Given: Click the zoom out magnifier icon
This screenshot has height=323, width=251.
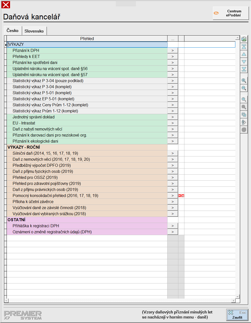Looking at the screenshot, I should [x=244, y=88].
